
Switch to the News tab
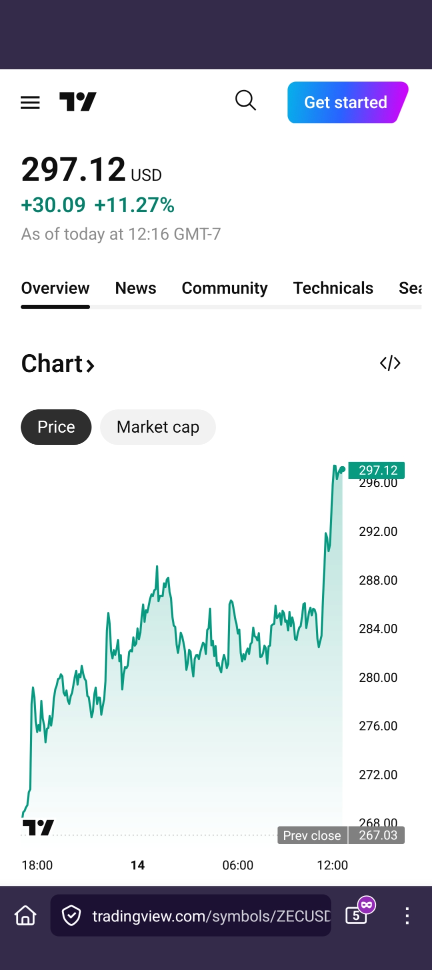[x=135, y=288]
